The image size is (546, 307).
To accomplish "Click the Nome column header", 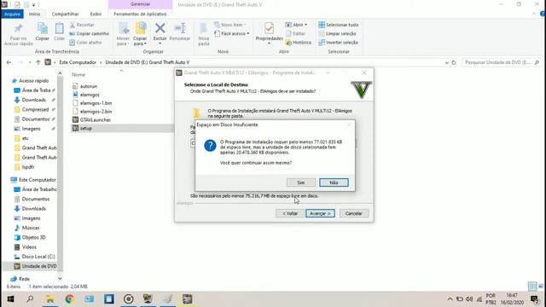I will 78,75.
